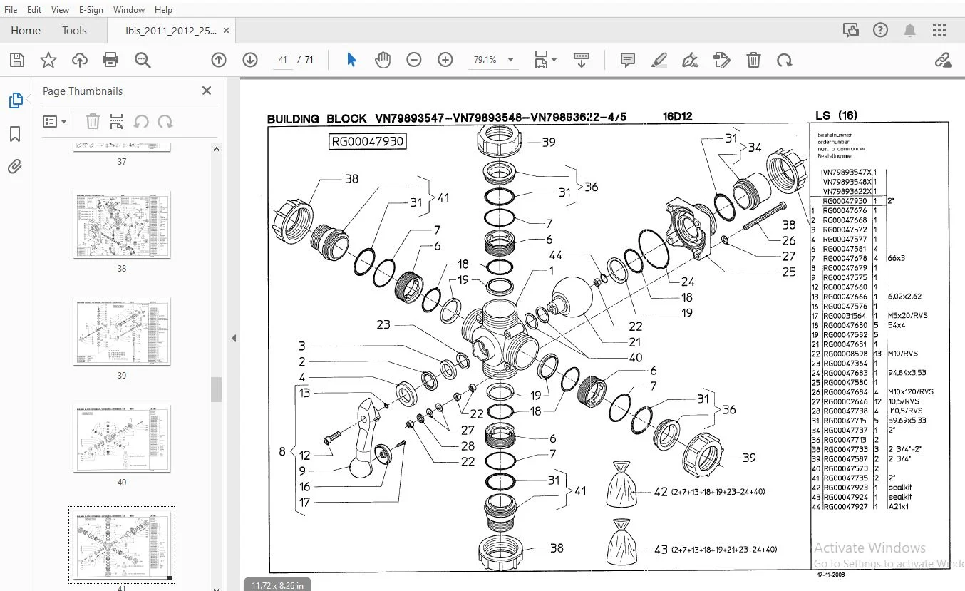Enable scrolling mode toolbar icon
The height and width of the screenshot is (591, 965).
point(582,60)
